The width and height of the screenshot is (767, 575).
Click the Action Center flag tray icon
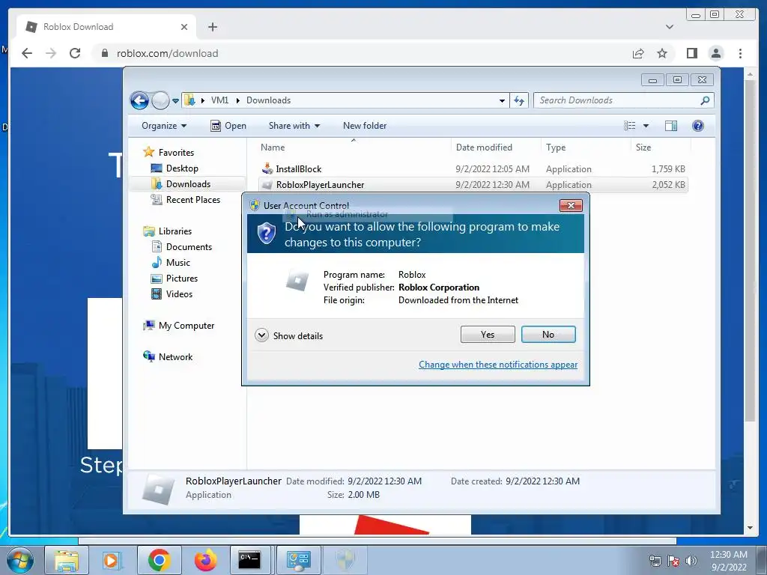point(673,561)
